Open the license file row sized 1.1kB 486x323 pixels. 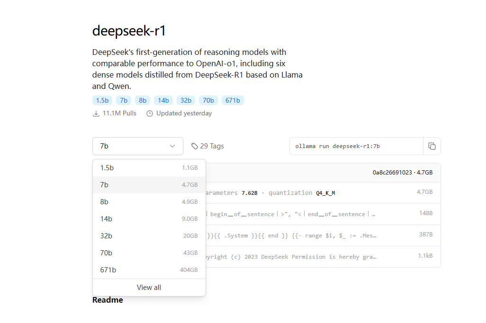click(x=323, y=257)
